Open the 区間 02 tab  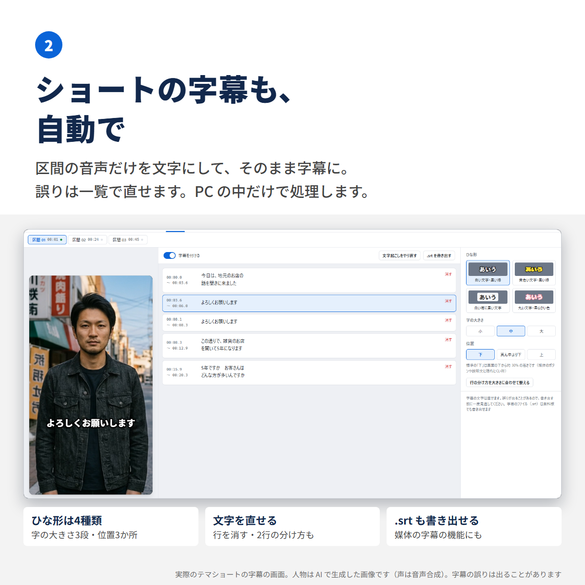88,240
